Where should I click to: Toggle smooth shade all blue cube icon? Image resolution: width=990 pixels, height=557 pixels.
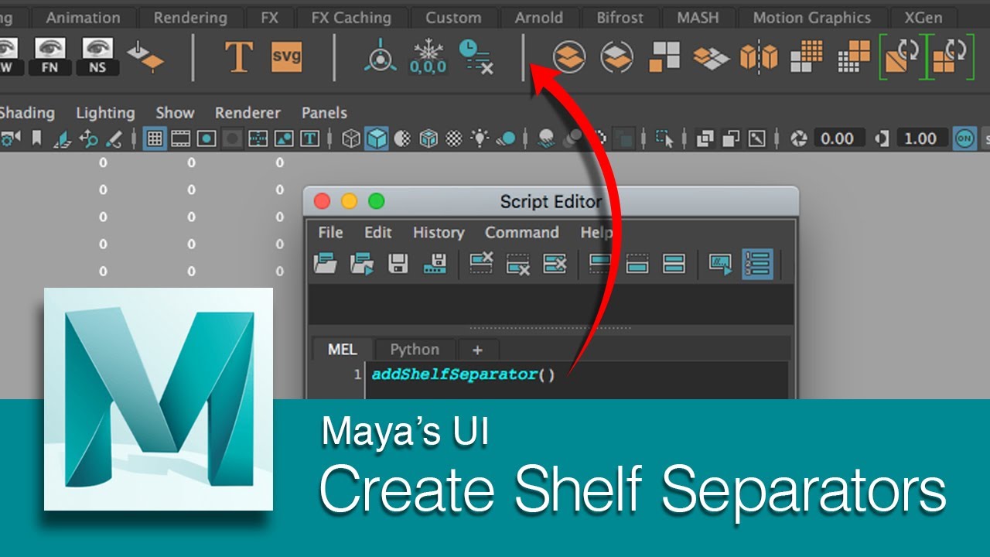coord(377,138)
